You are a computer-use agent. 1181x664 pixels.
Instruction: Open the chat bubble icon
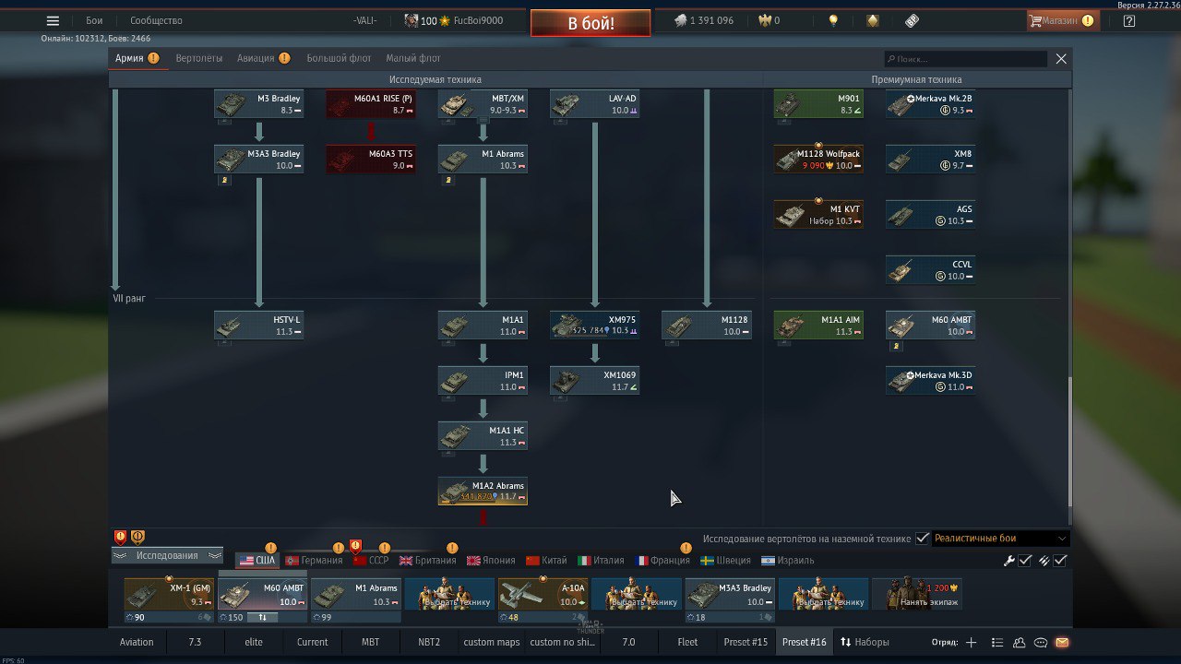(1041, 642)
